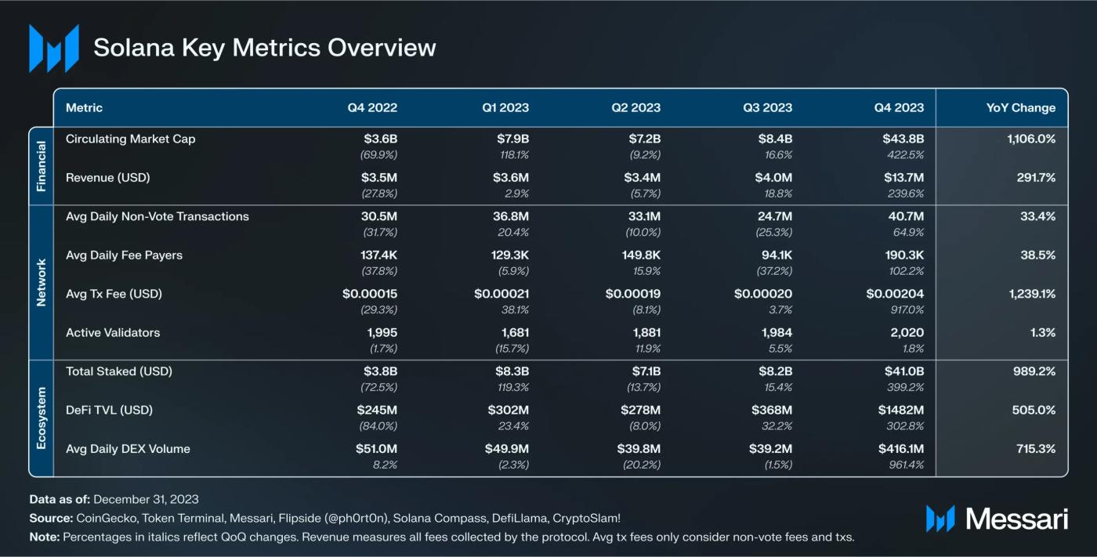Select the Ecosystem section side tab

pyautogui.click(x=42, y=418)
